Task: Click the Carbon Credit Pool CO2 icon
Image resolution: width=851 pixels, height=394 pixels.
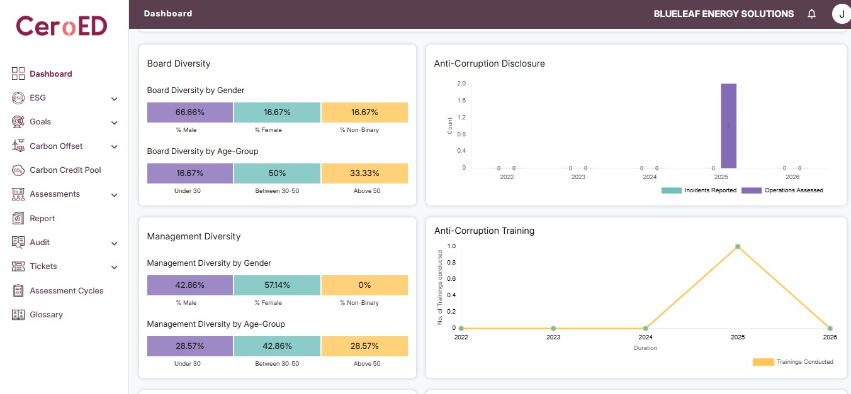Action: pyautogui.click(x=18, y=170)
